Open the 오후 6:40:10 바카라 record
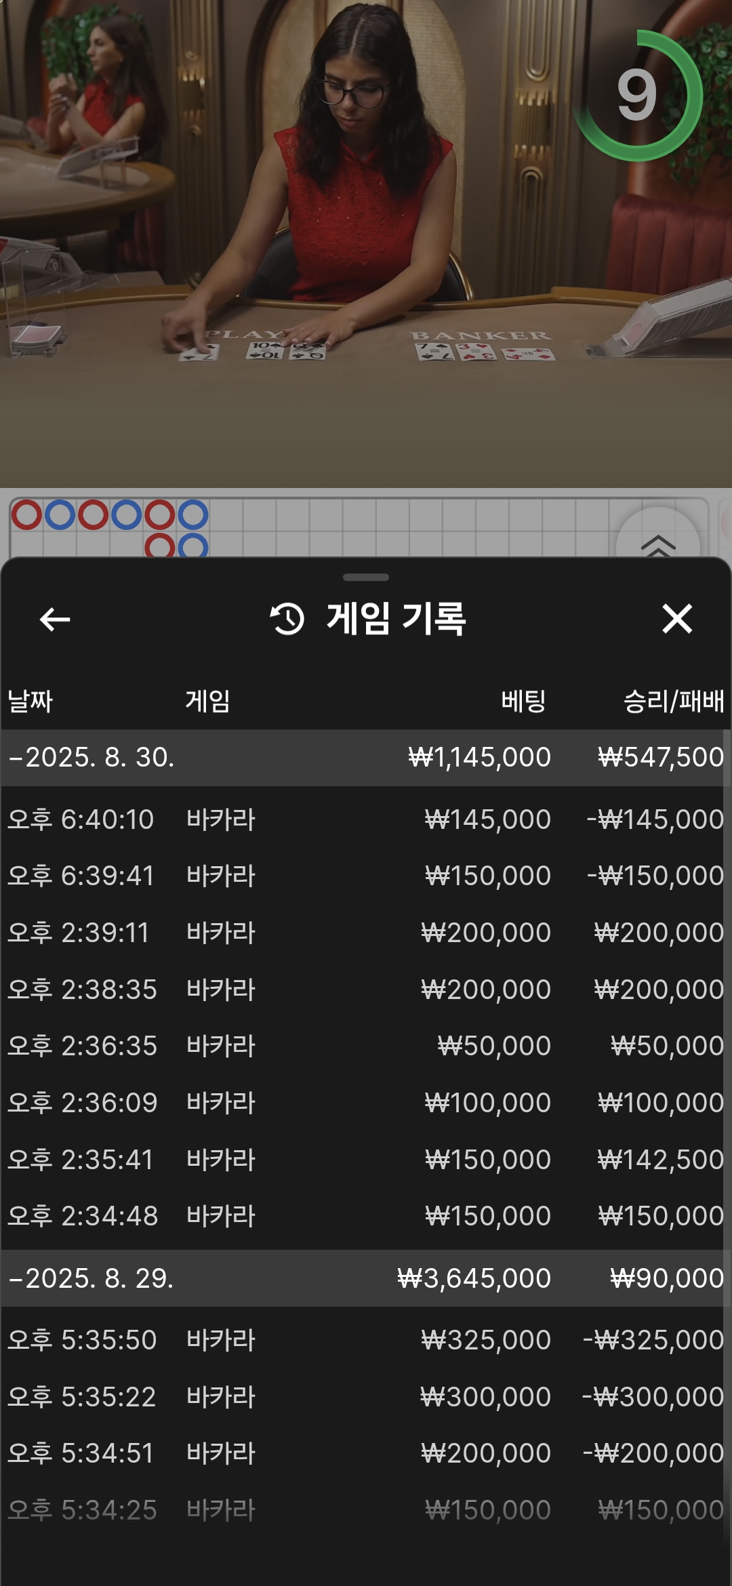732x1586 pixels. click(x=366, y=819)
